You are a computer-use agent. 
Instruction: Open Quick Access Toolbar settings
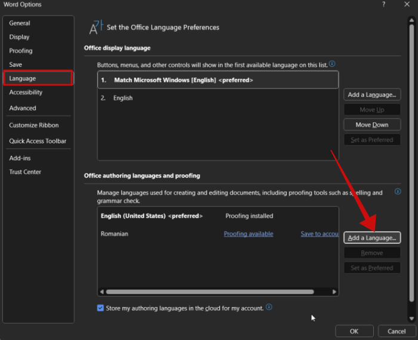(x=38, y=142)
